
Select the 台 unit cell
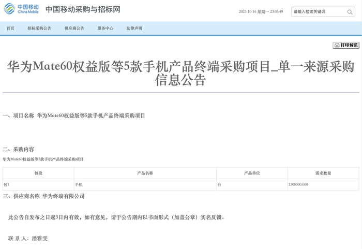pos(252,184)
